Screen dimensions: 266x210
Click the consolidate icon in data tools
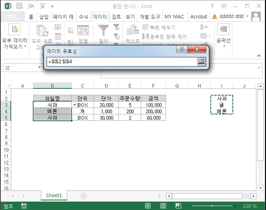(x=204, y=27)
